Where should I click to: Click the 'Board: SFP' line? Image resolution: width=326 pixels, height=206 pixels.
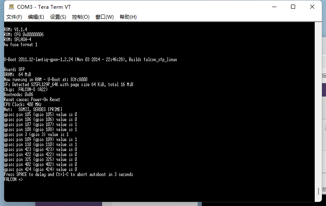tap(14, 69)
